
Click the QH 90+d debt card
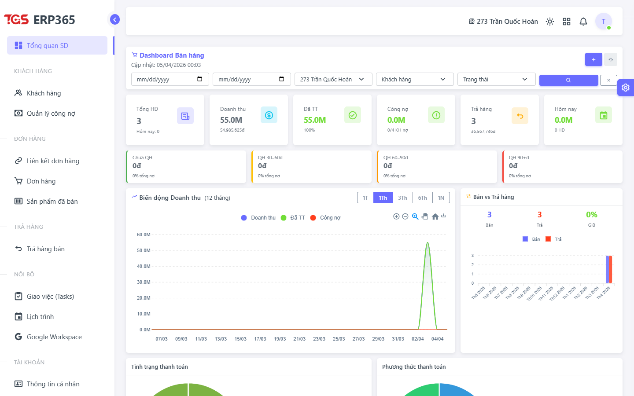562,167
